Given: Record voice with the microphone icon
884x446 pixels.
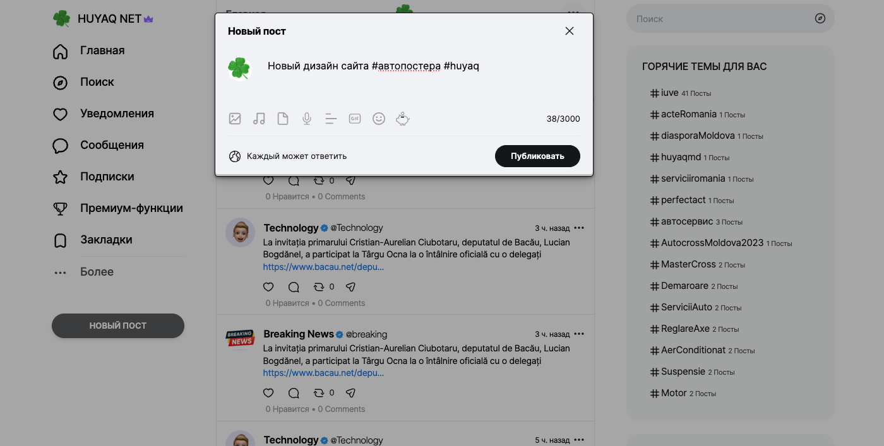Looking at the screenshot, I should tap(307, 119).
